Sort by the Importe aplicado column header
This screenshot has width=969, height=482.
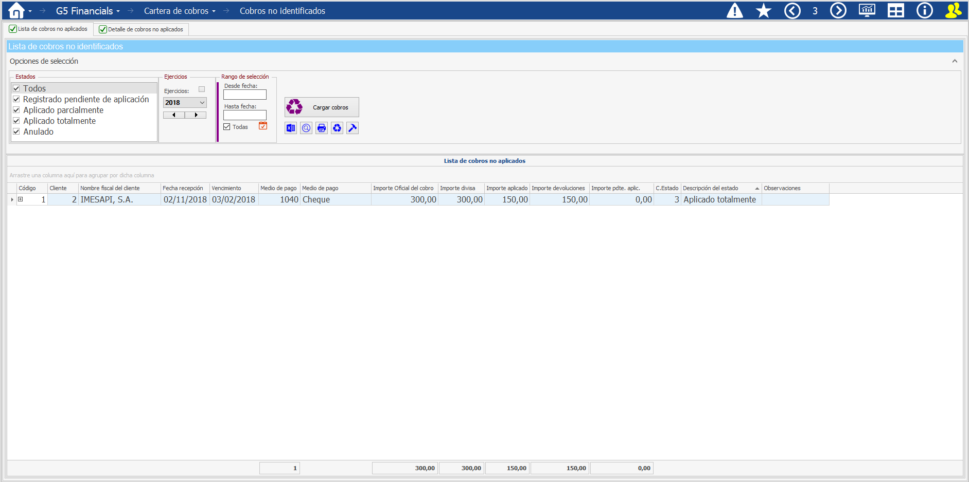[506, 188]
